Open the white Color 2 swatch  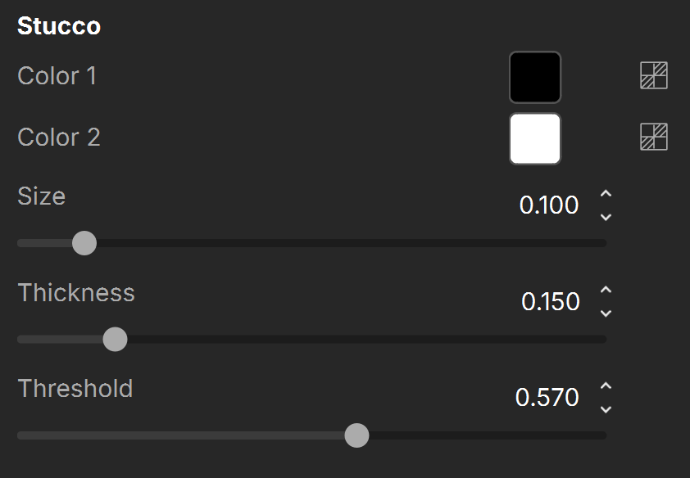click(535, 139)
